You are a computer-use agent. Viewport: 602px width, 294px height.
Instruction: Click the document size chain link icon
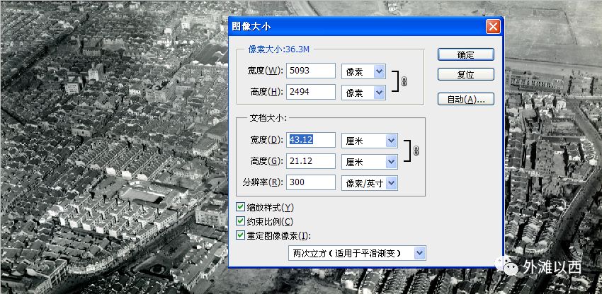(x=416, y=151)
